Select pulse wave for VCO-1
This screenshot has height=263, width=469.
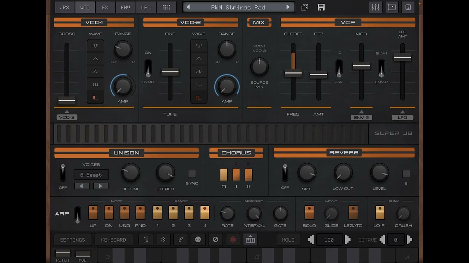point(95,98)
